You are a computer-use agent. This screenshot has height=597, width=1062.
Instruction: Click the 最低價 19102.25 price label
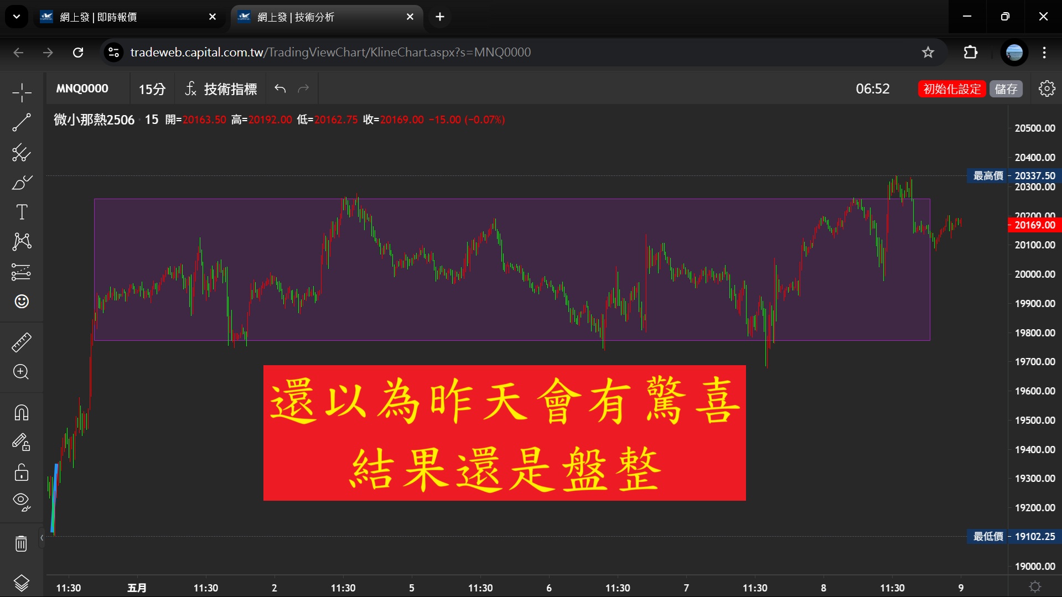pos(1014,537)
